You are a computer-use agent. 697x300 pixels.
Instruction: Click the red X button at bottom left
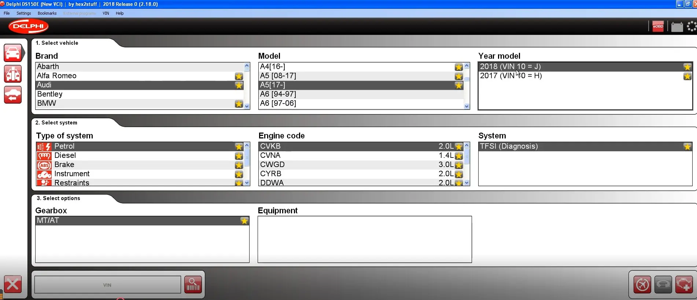point(13,284)
